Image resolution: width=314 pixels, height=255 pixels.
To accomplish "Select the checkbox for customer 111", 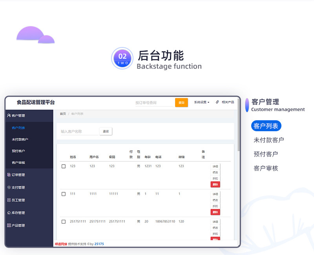I will 64,194.
